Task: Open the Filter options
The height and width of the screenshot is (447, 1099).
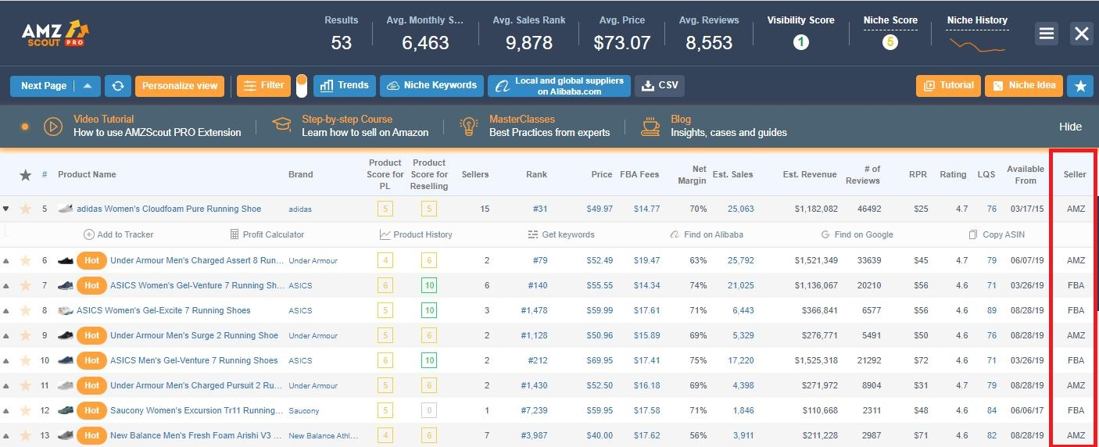Action: 263,86
